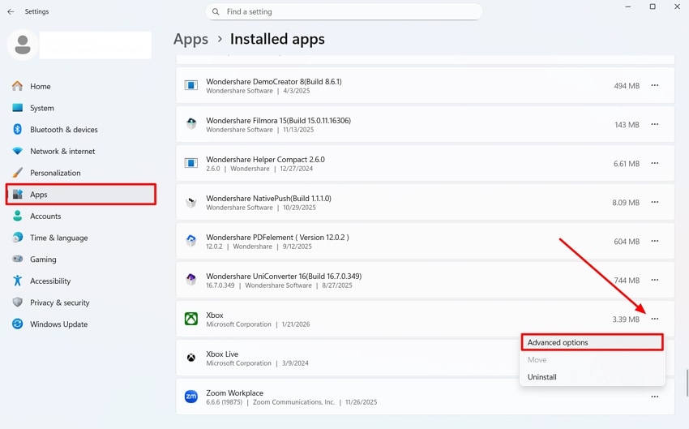Open more options for Zoom Workplace
Viewport: 689px width, 429px height.
(655, 397)
